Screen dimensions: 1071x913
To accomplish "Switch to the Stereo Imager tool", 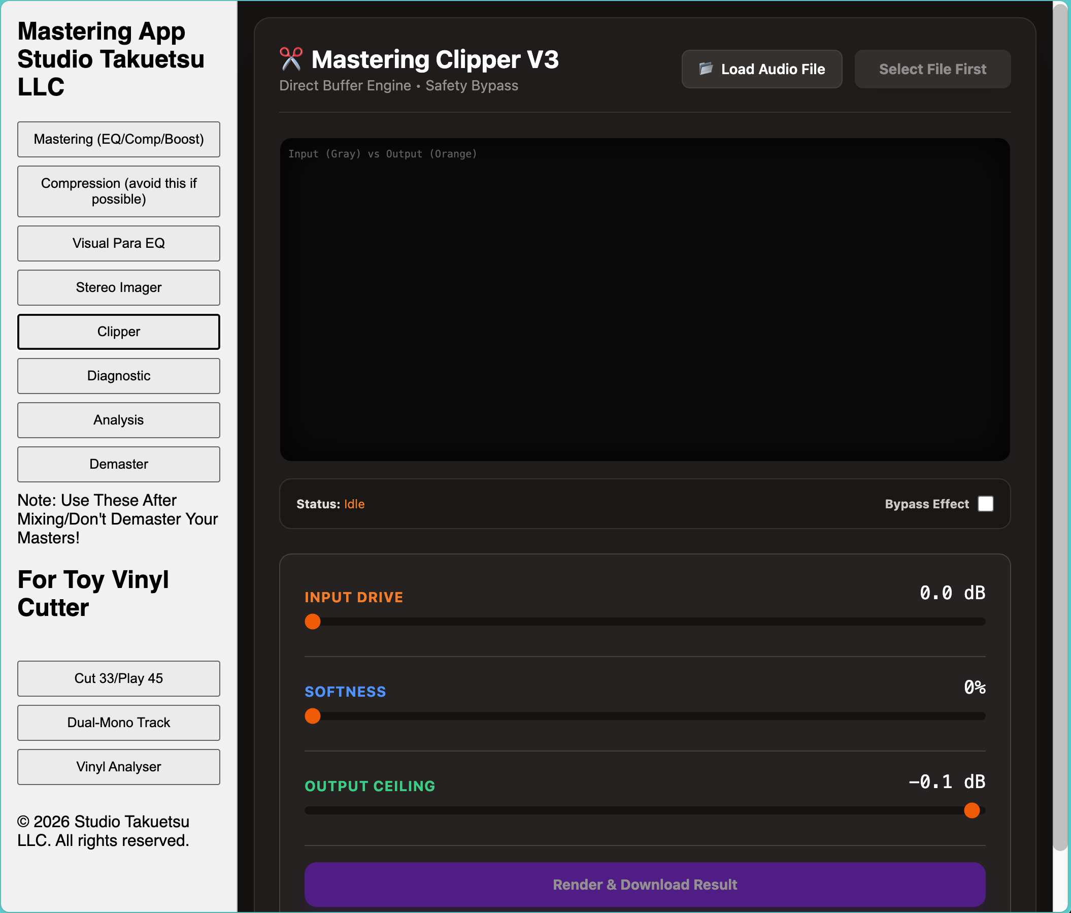I will 118,287.
